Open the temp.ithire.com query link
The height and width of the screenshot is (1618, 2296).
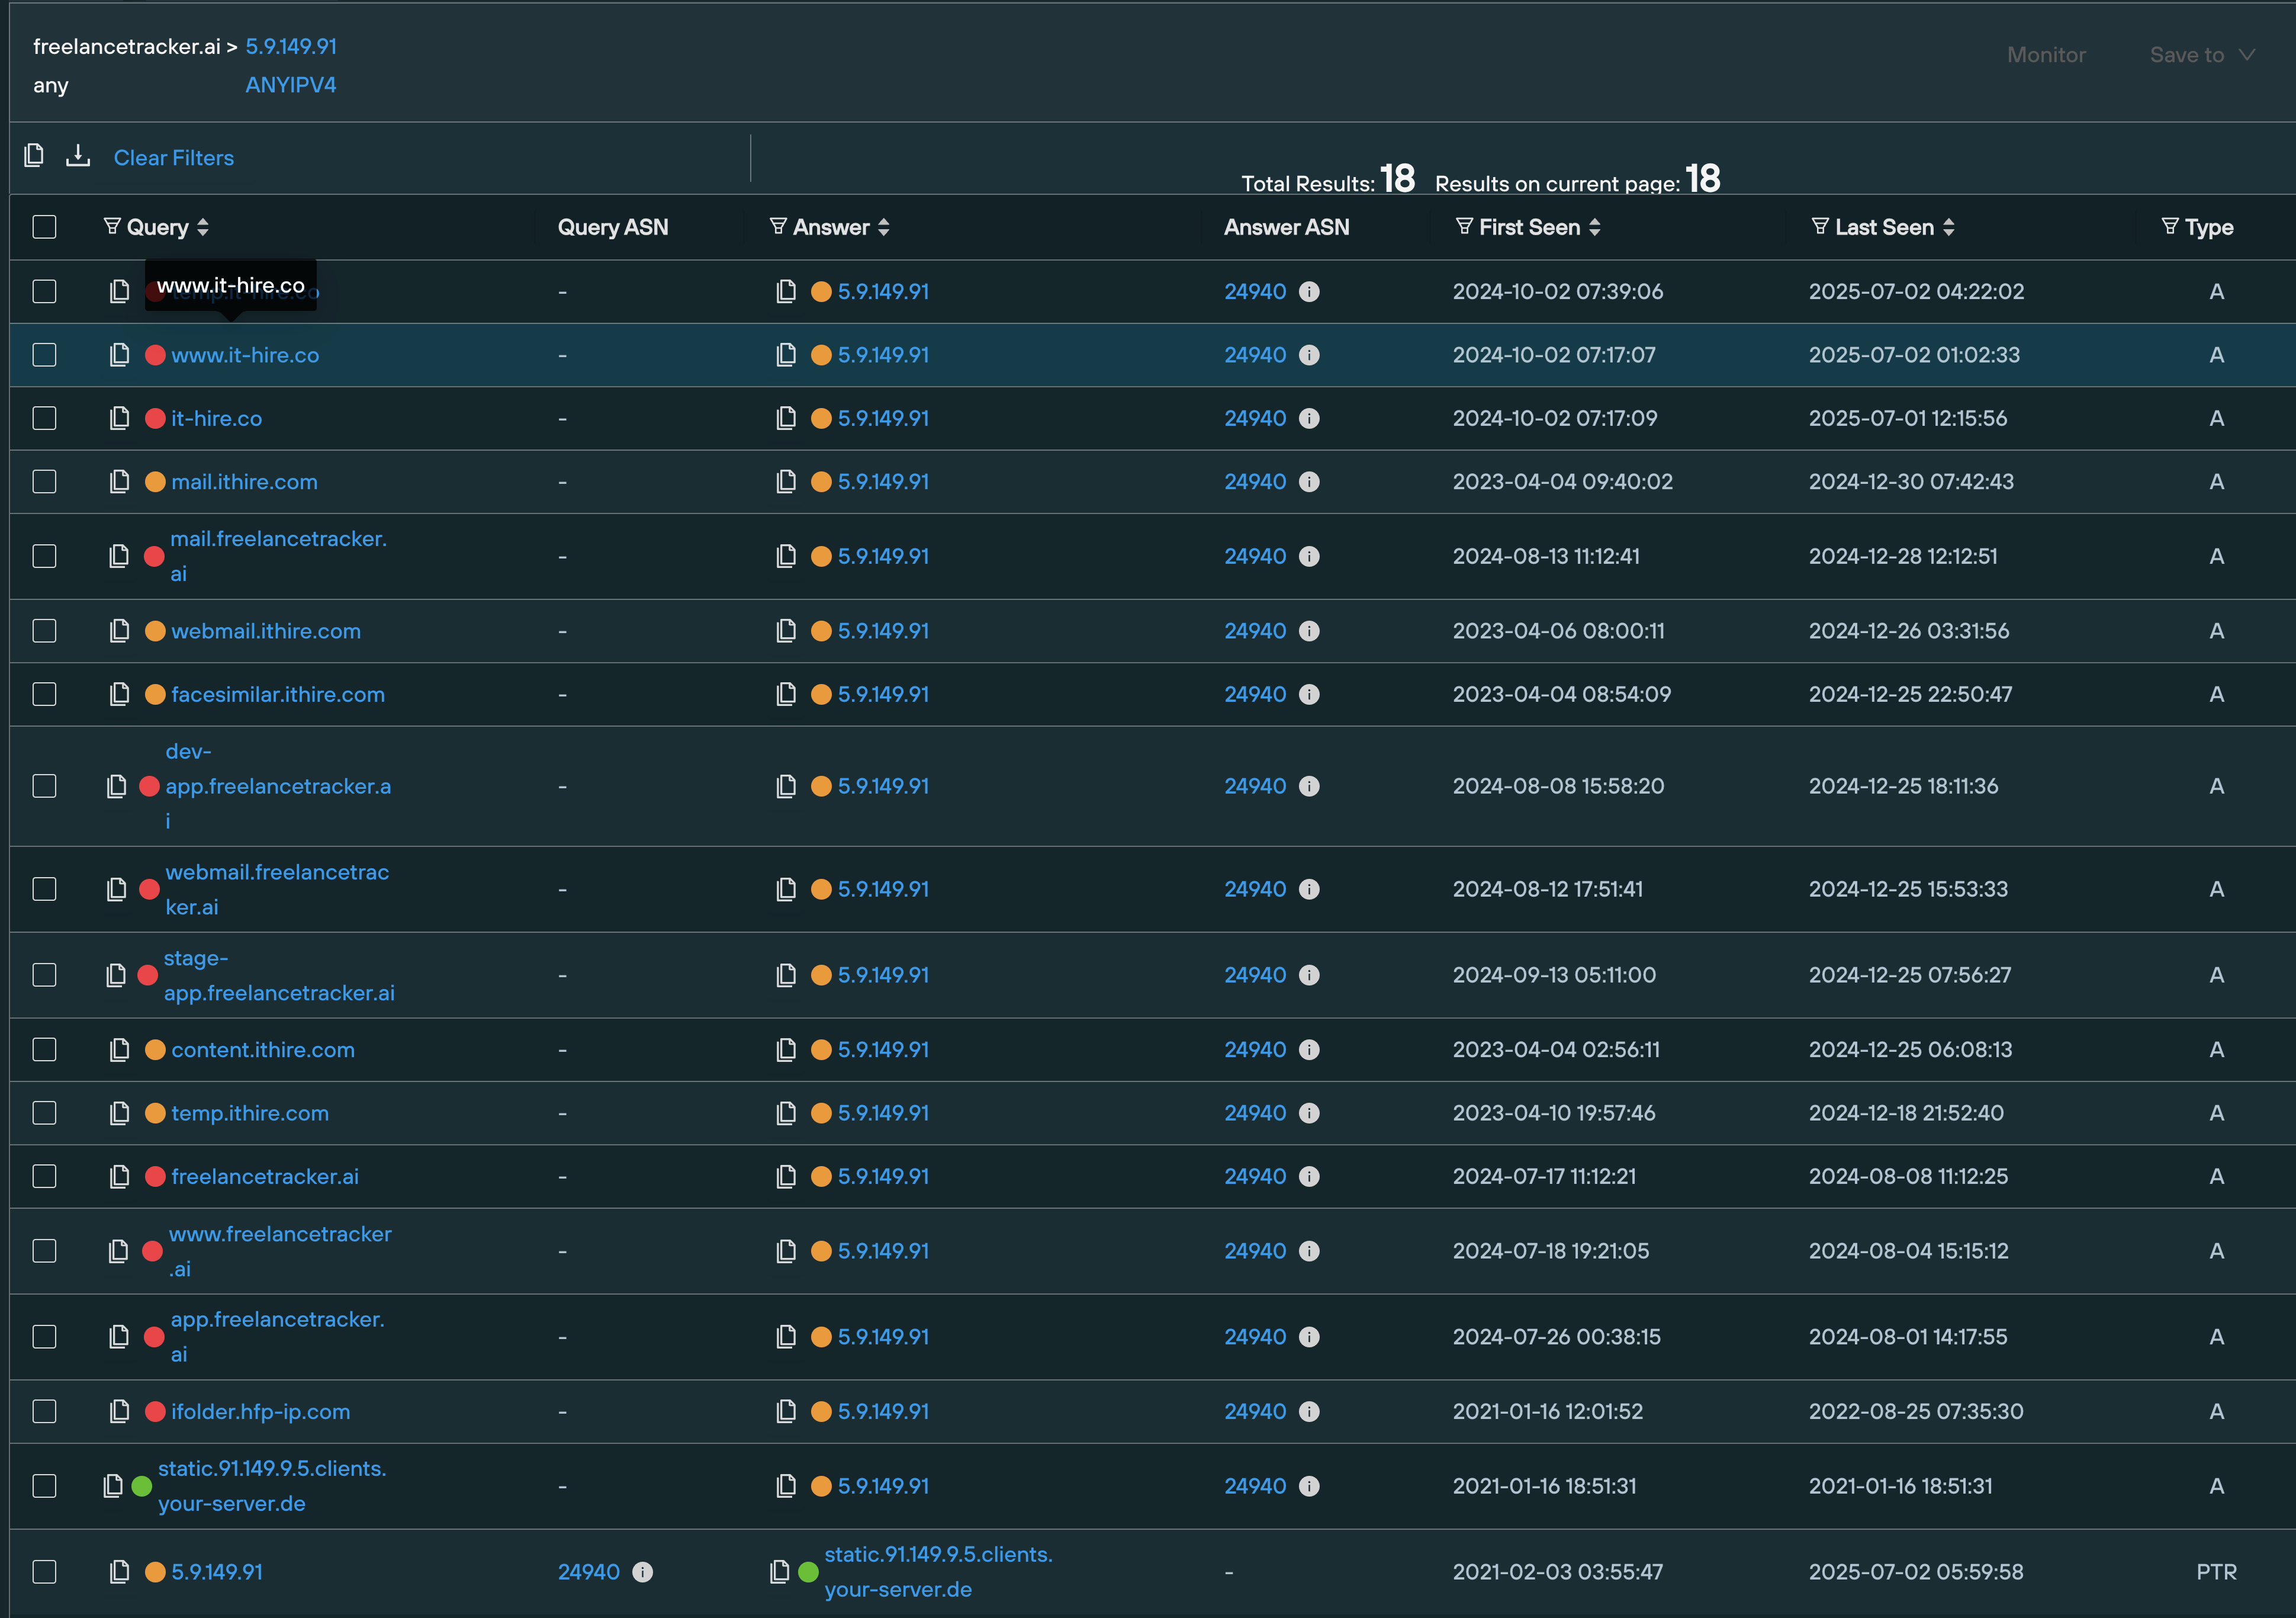tap(249, 1113)
